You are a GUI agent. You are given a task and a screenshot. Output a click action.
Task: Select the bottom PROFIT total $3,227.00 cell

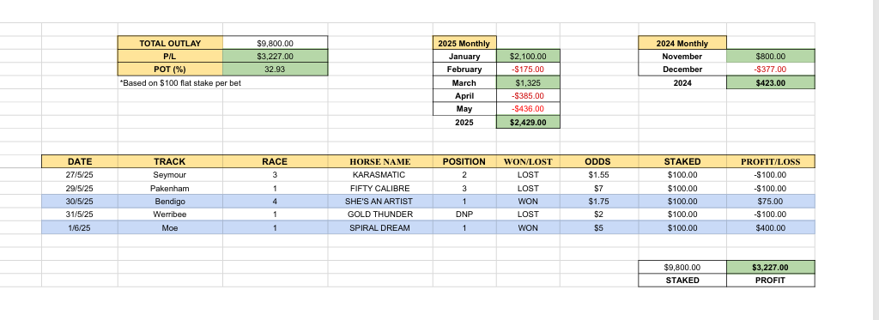[x=771, y=268]
